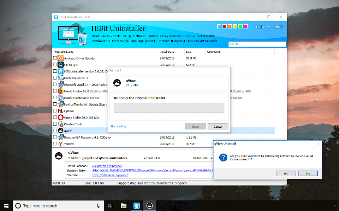Click the HiBit Uninstaller list entry icon
This screenshot has height=211, width=339.
[60, 71]
